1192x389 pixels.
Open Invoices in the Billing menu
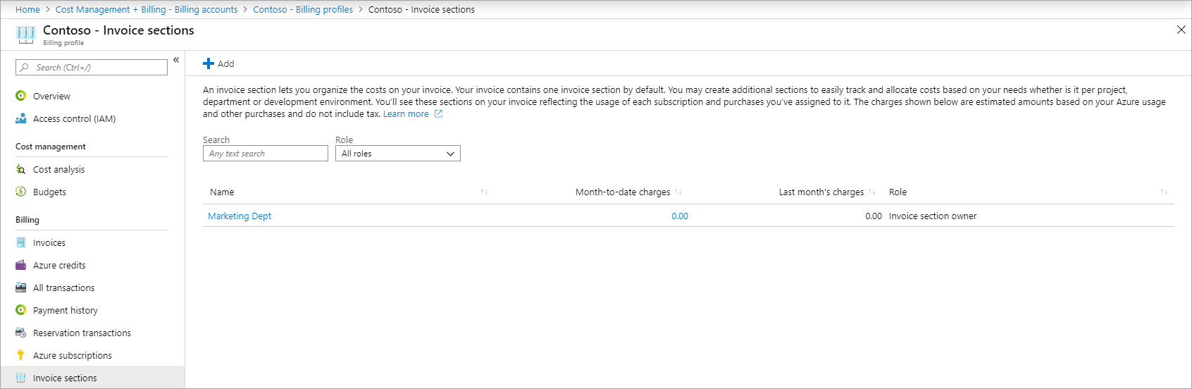click(x=49, y=242)
